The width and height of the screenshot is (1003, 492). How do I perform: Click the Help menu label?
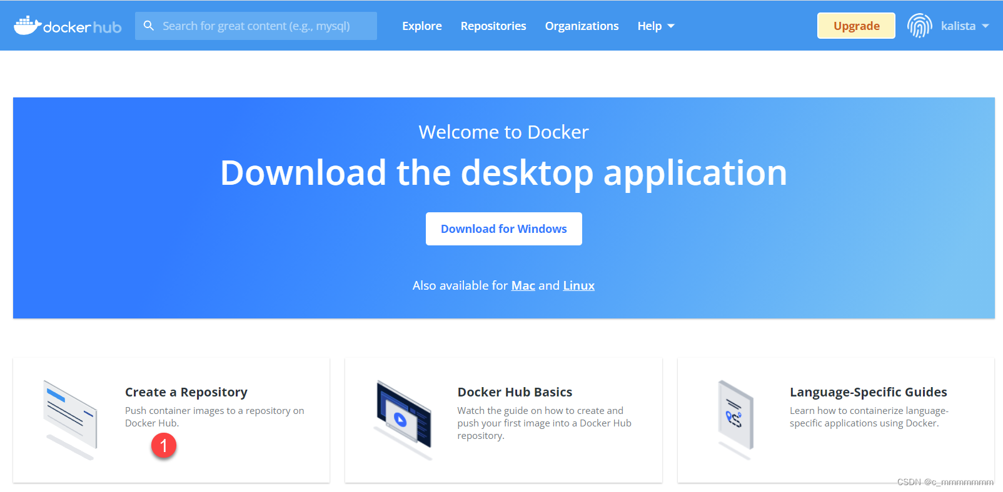[649, 26]
